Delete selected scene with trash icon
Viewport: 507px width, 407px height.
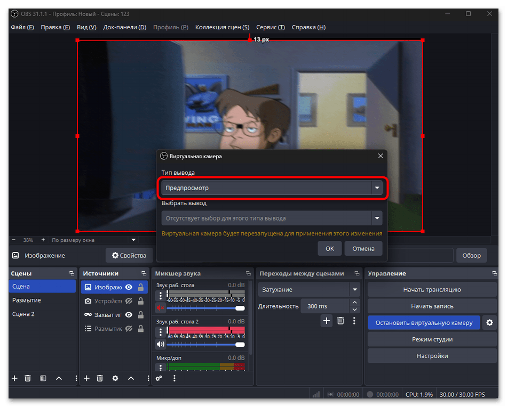pyautogui.click(x=28, y=378)
